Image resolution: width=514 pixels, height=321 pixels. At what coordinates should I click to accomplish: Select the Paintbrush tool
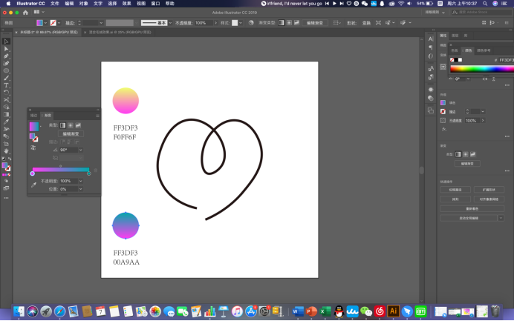coord(6,78)
